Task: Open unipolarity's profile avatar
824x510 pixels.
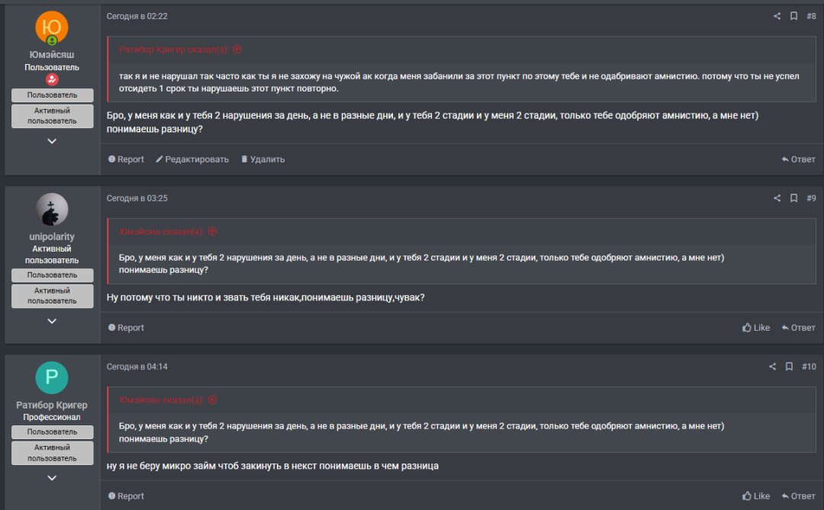Action: [52, 210]
